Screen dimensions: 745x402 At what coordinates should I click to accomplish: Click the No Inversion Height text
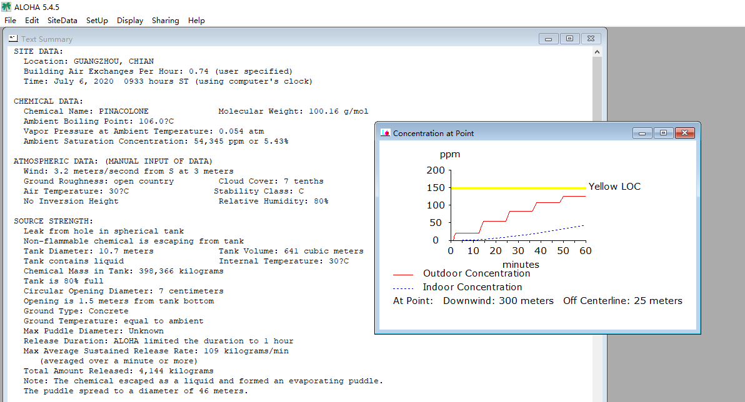click(x=71, y=201)
